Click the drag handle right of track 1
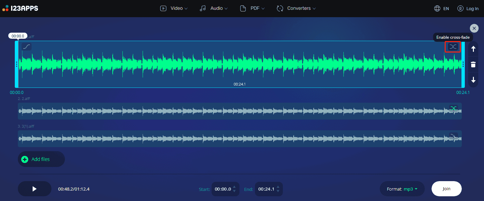The image size is (484, 201). (x=463, y=64)
